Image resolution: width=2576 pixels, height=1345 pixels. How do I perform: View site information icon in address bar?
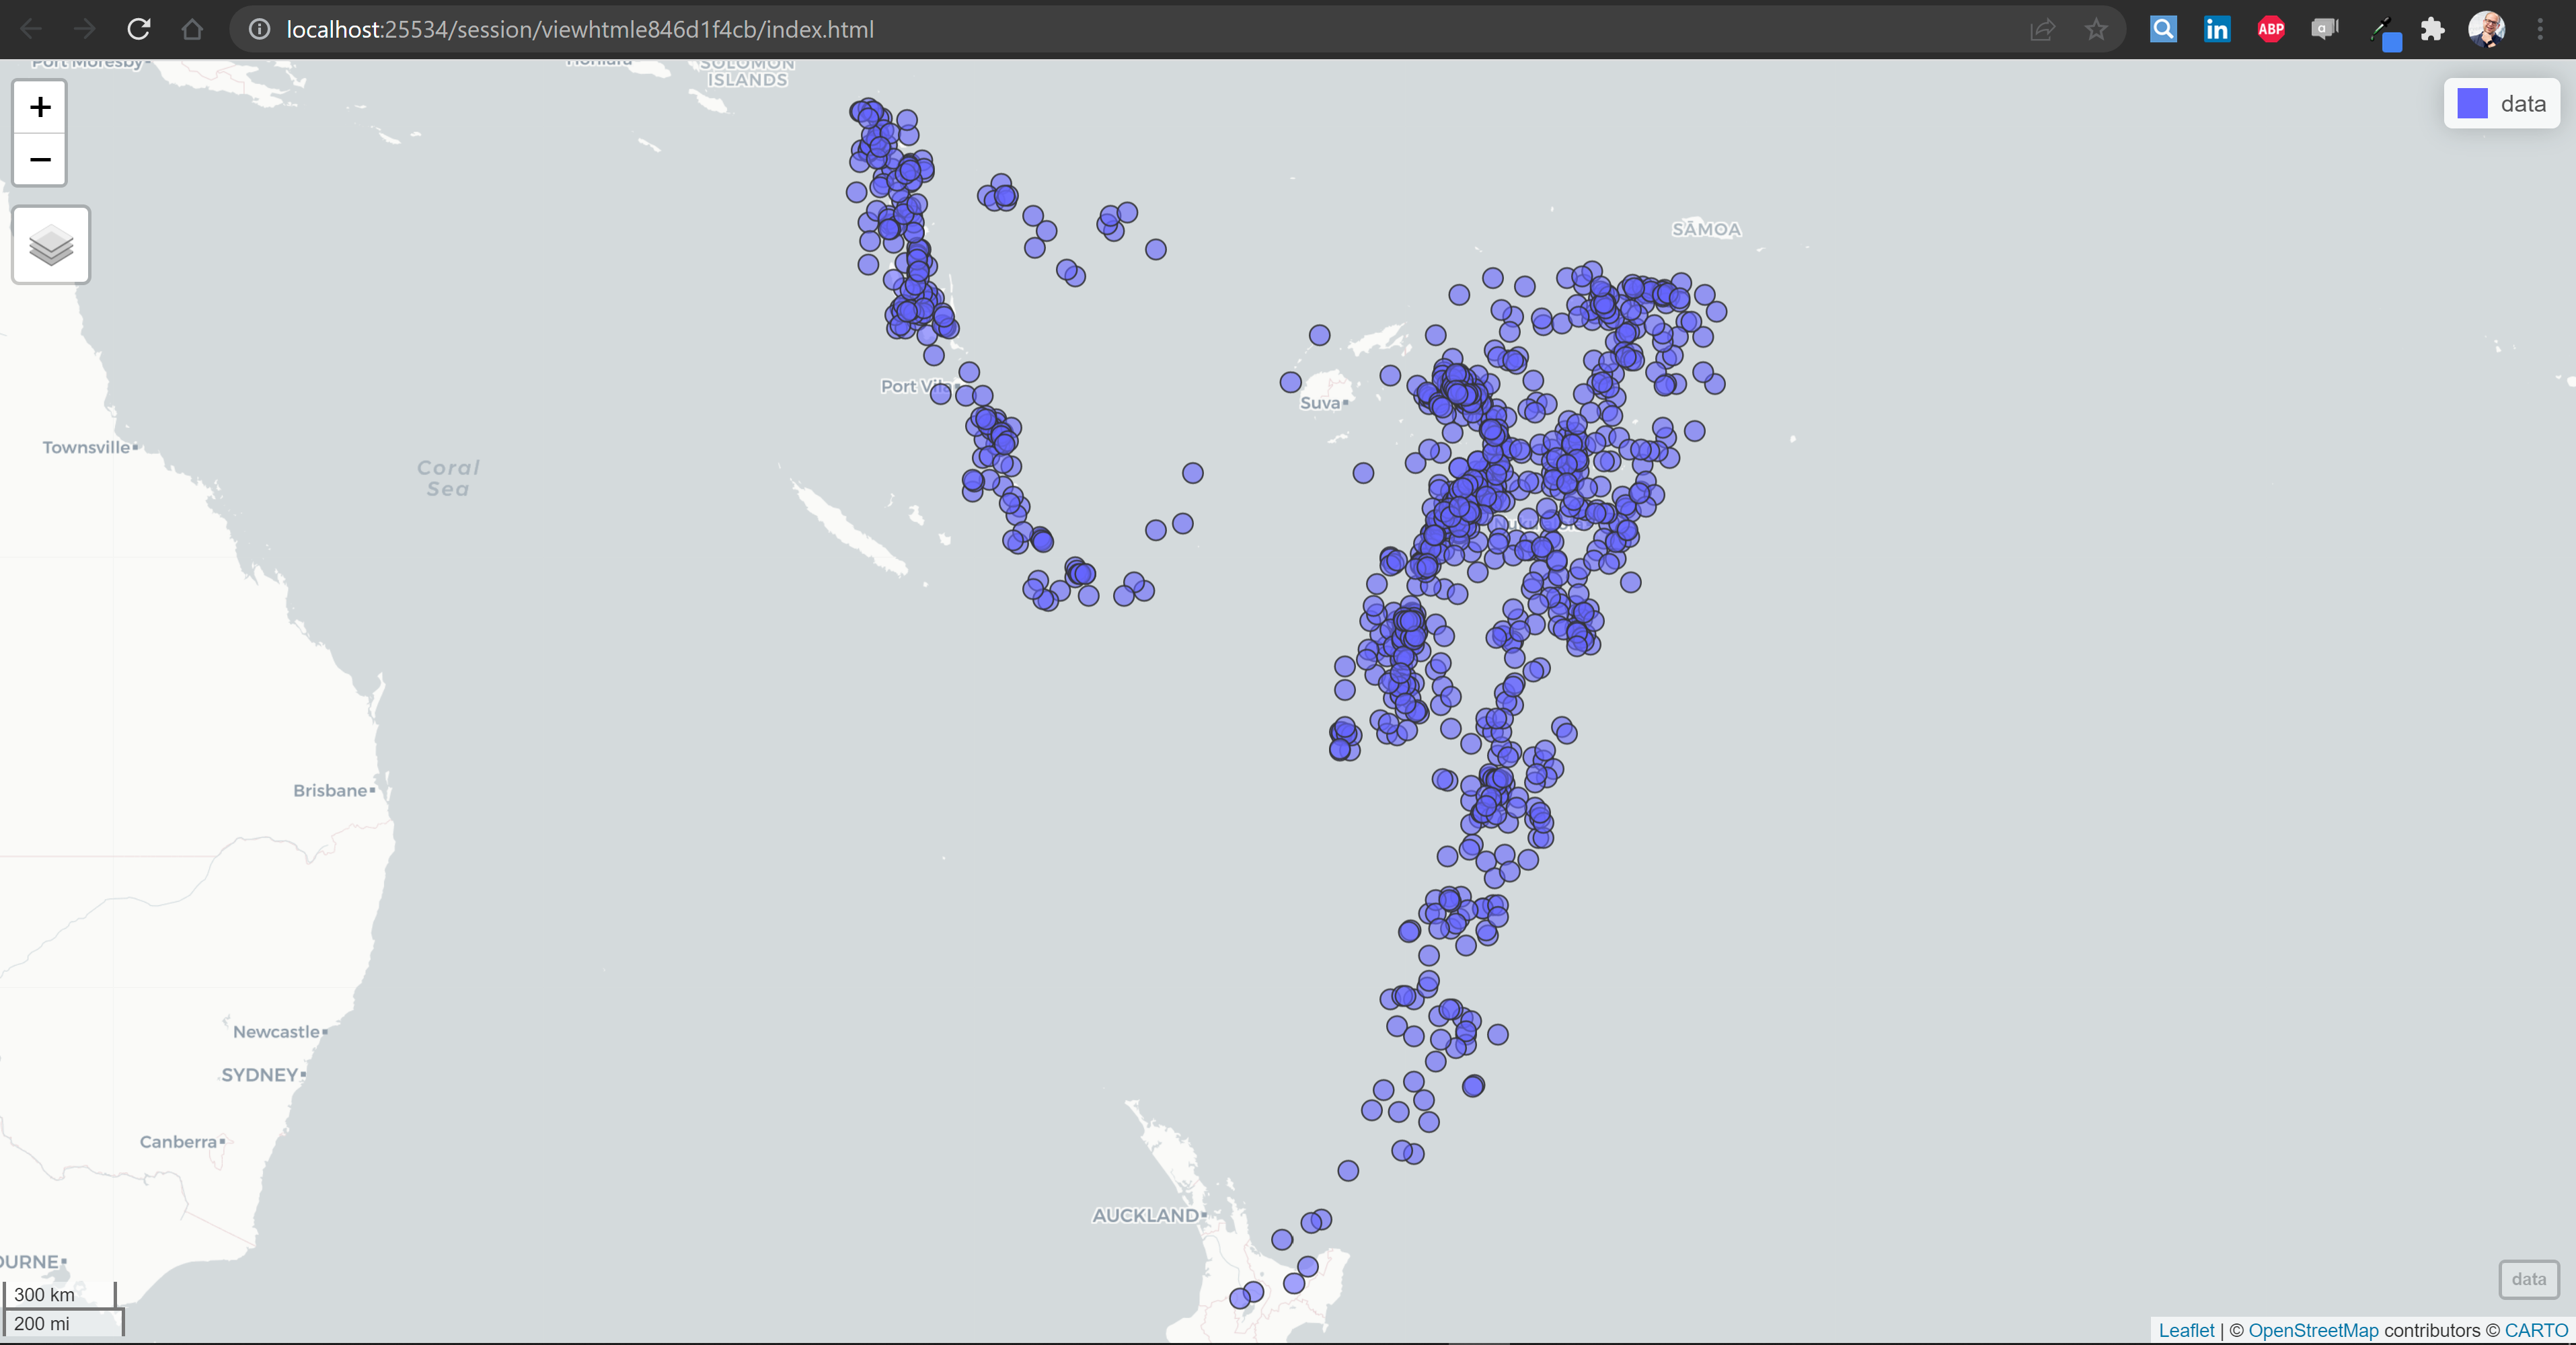click(x=259, y=29)
